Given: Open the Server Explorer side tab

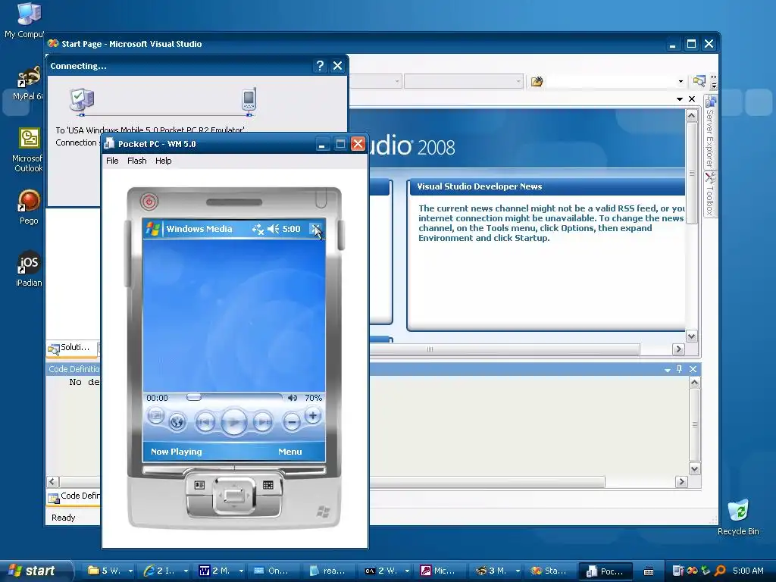Looking at the screenshot, I should click(710, 132).
